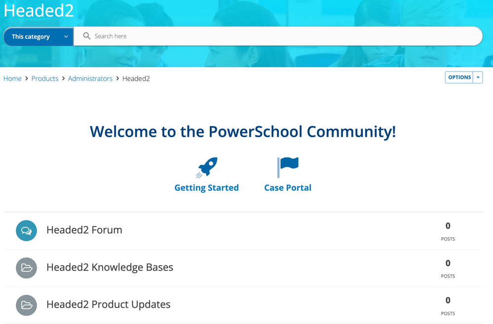
Task: Click the Headed2 Forum chat bubble icon
Action: (27, 230)
